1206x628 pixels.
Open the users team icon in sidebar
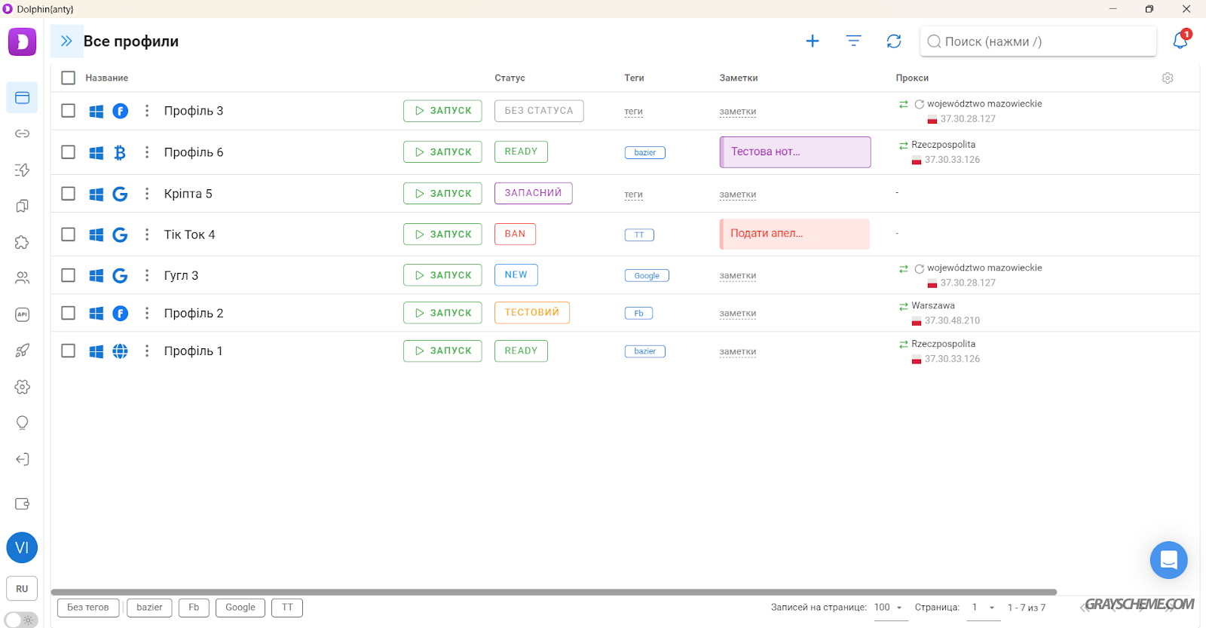tap(22, 278)
